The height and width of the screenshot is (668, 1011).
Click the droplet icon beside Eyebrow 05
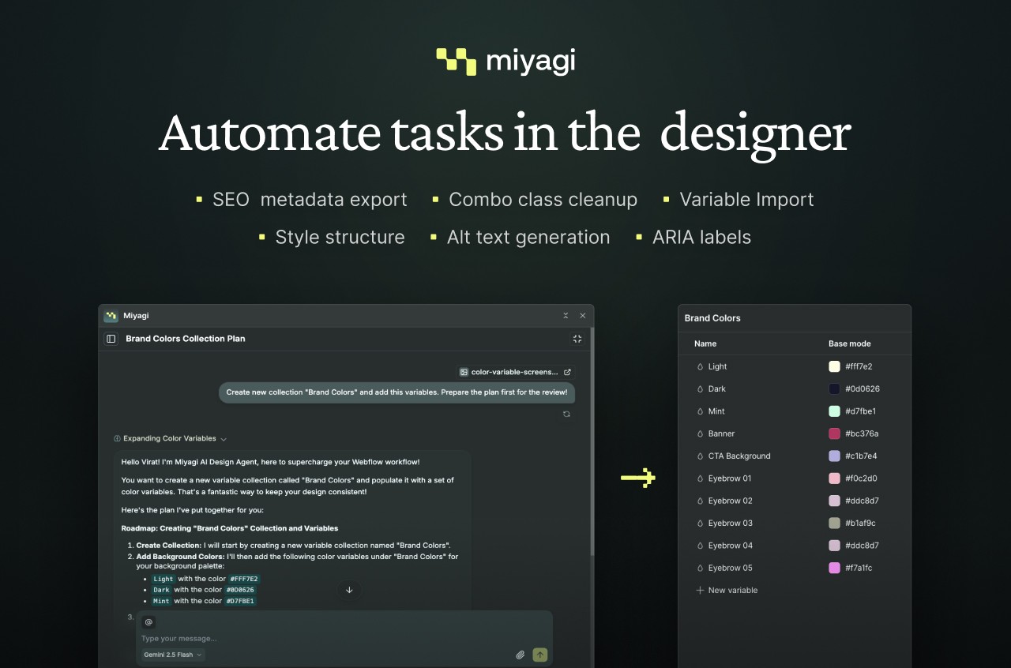[700, 568]
